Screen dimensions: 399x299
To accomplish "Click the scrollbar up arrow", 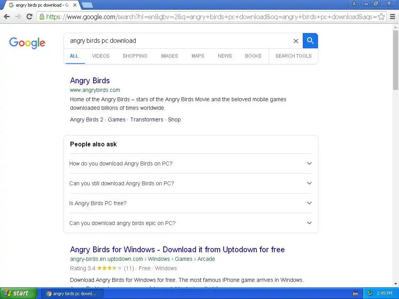I will tap(396, 27).
